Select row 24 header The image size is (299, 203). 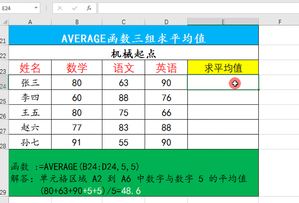pyautogui.click(x=4, y=82)
